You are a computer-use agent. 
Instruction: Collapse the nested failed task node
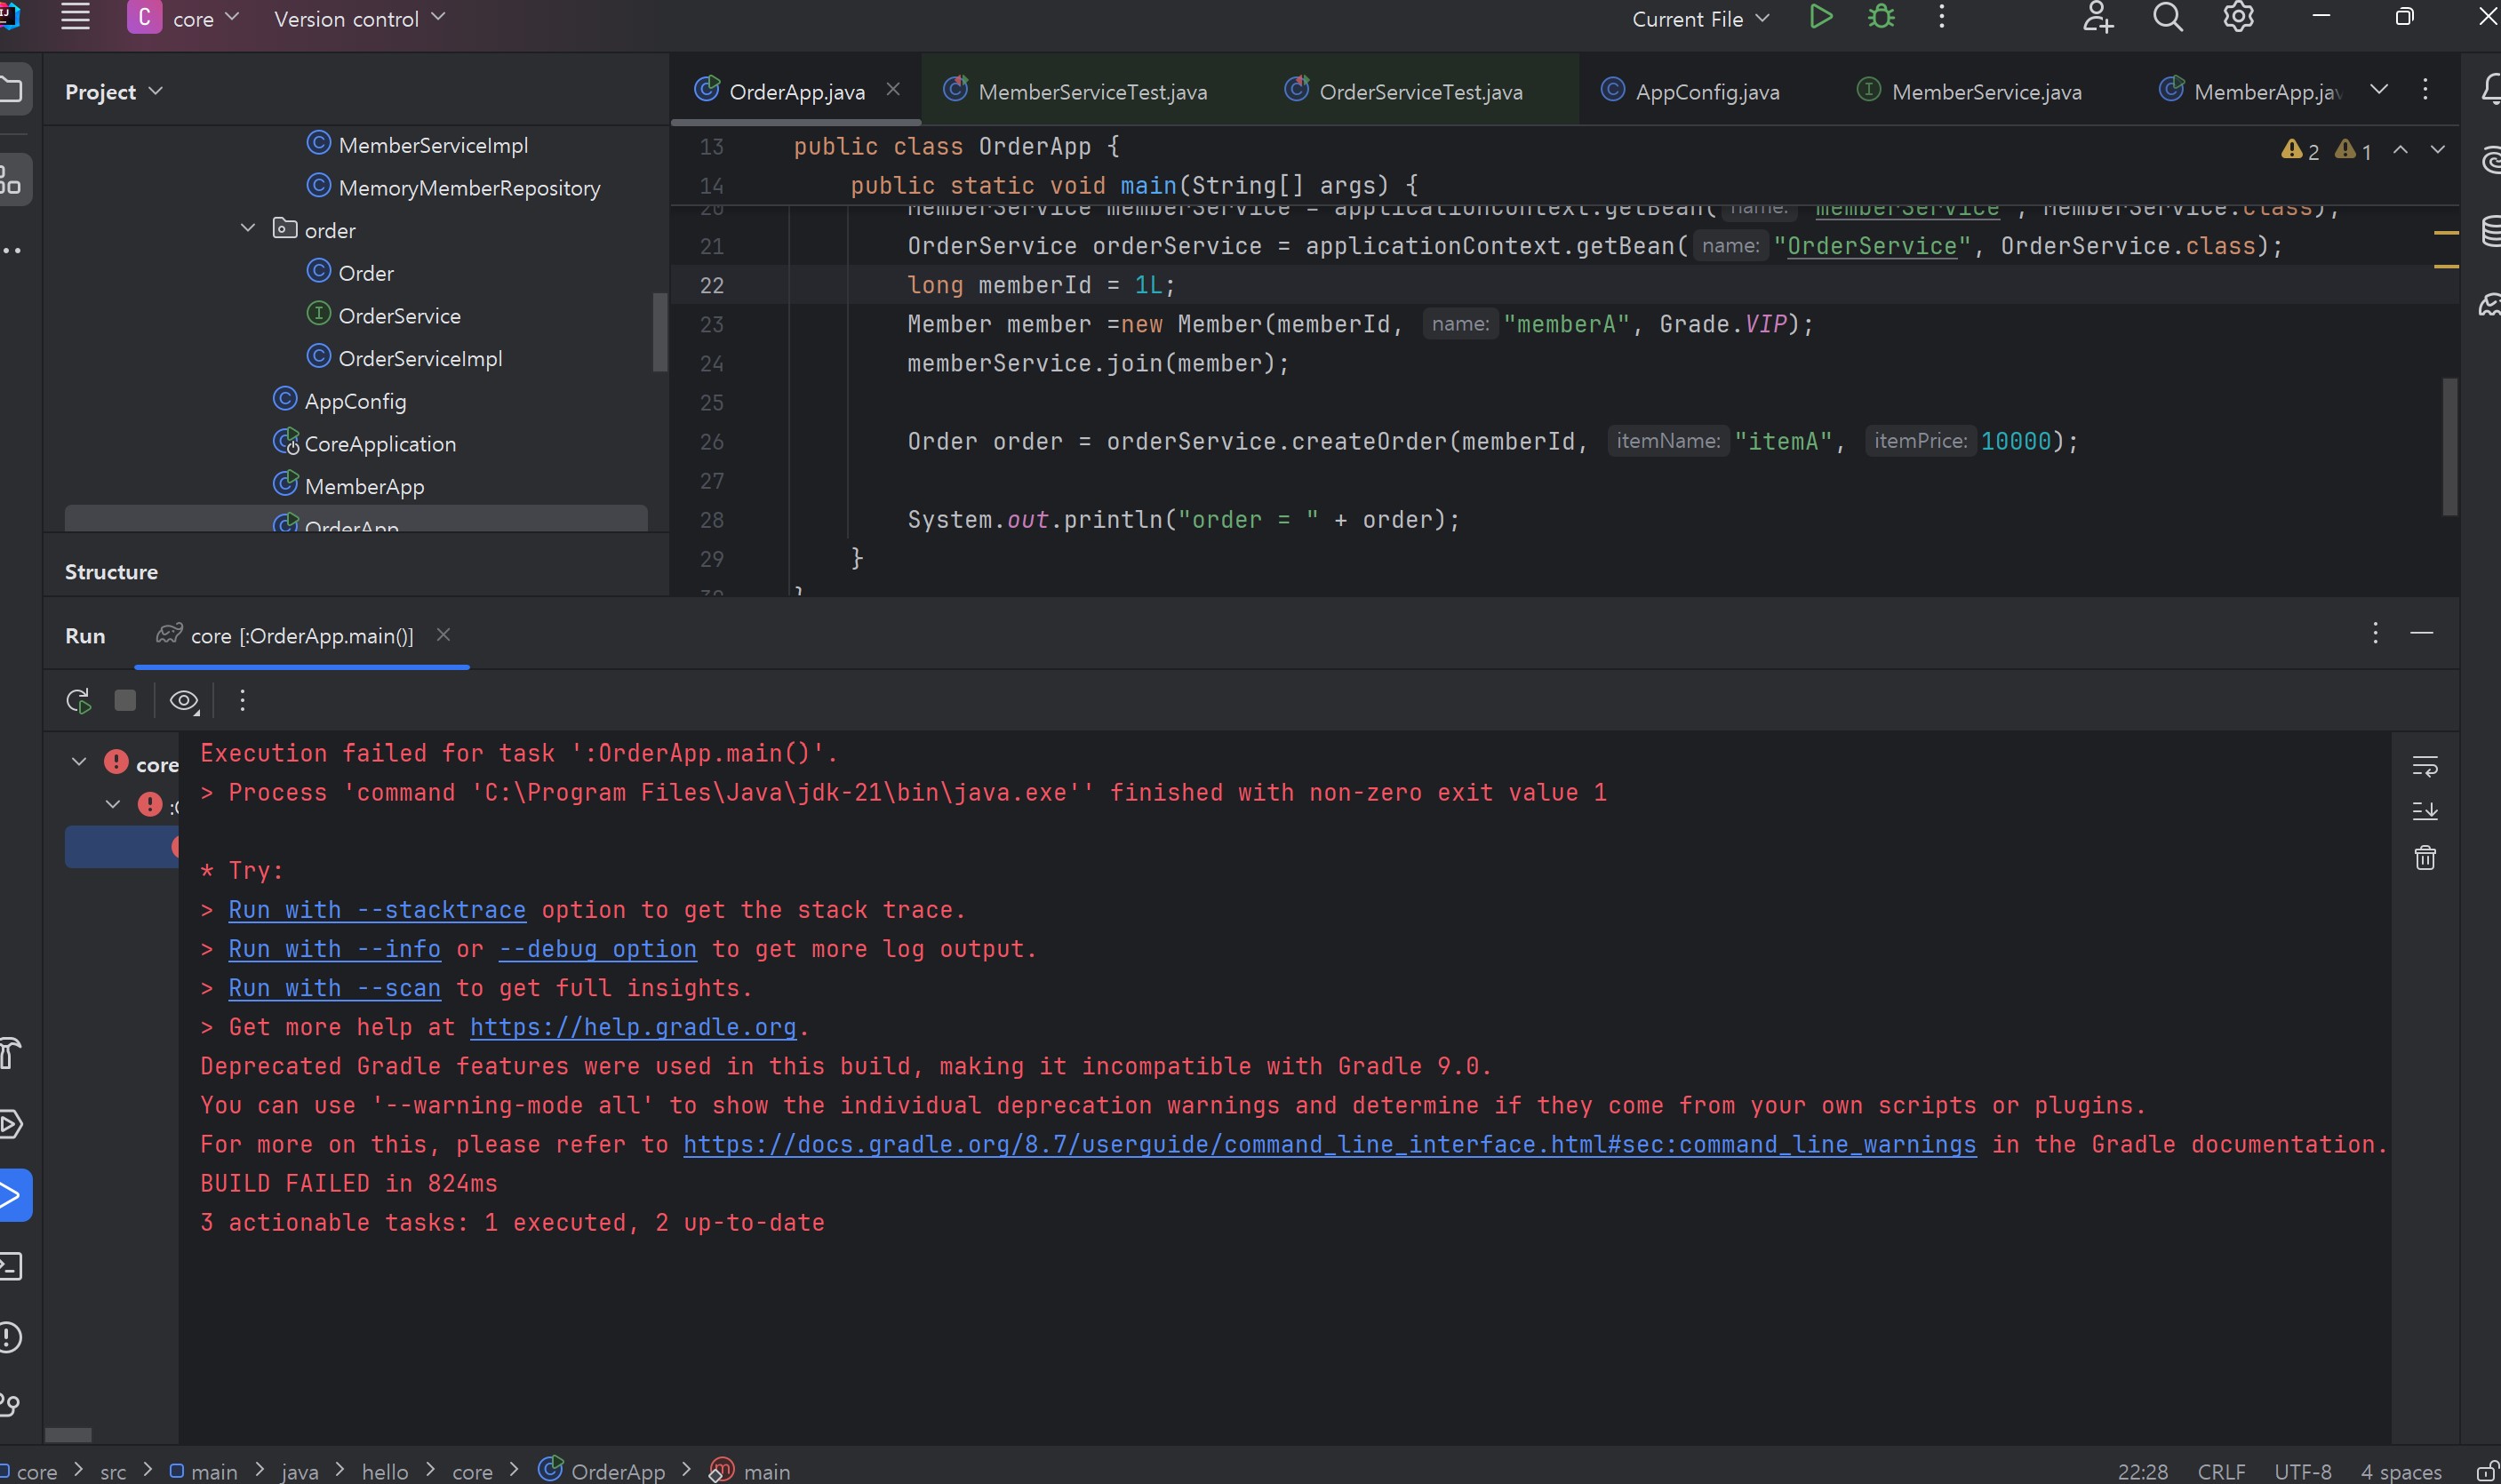coord(113,804)
